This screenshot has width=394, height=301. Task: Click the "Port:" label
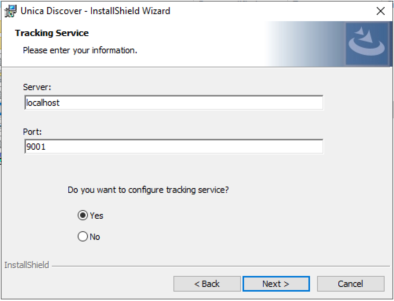(x=32, y=132)
